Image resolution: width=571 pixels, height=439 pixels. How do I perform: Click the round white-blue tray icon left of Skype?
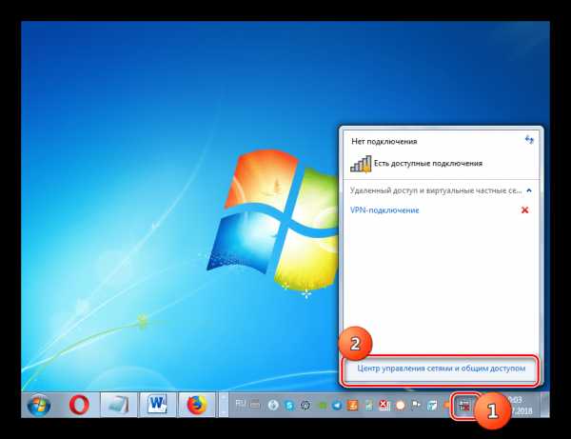[273, 405]
